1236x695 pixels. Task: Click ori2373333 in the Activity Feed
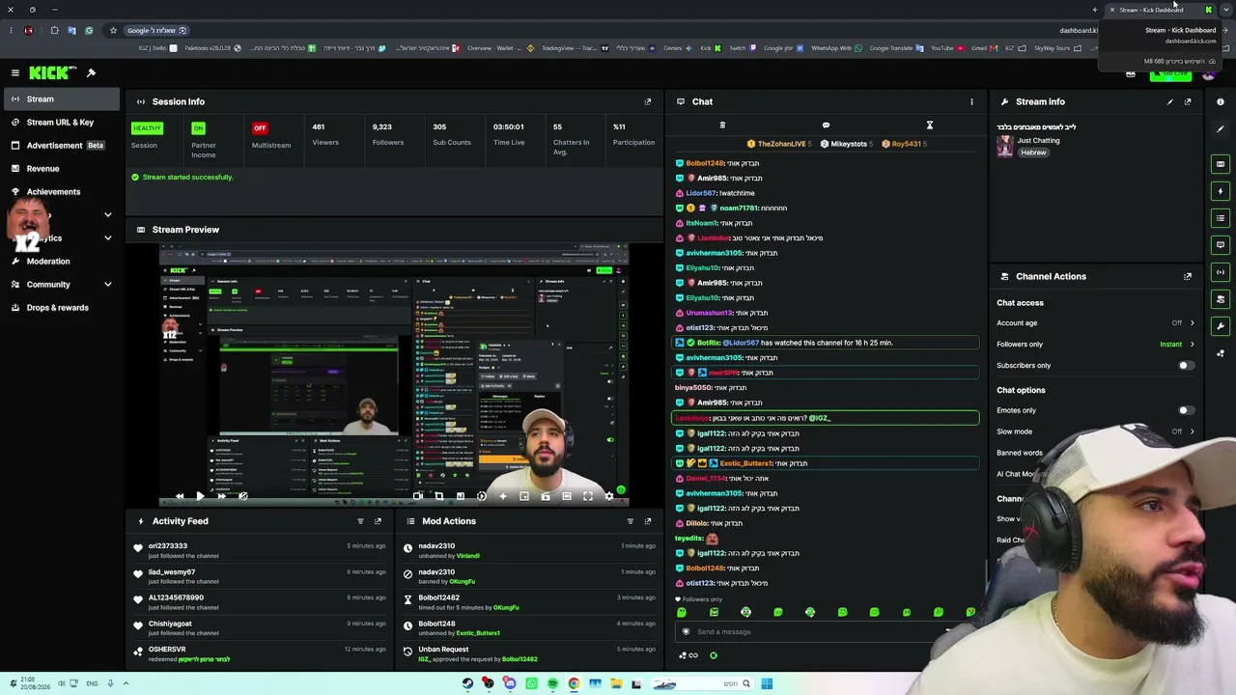(x=168, y=546)
